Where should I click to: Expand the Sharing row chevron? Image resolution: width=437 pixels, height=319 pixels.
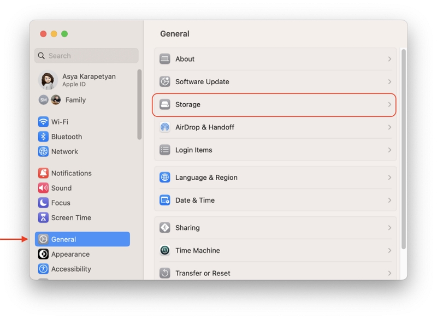[389, 228]
